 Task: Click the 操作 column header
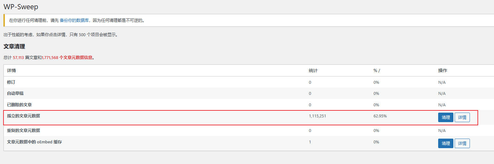[x=442, y=70]
